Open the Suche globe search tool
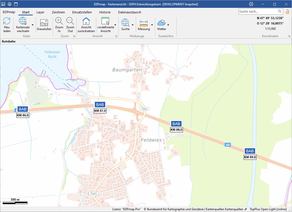292x212 pixels. pos(125,23)
